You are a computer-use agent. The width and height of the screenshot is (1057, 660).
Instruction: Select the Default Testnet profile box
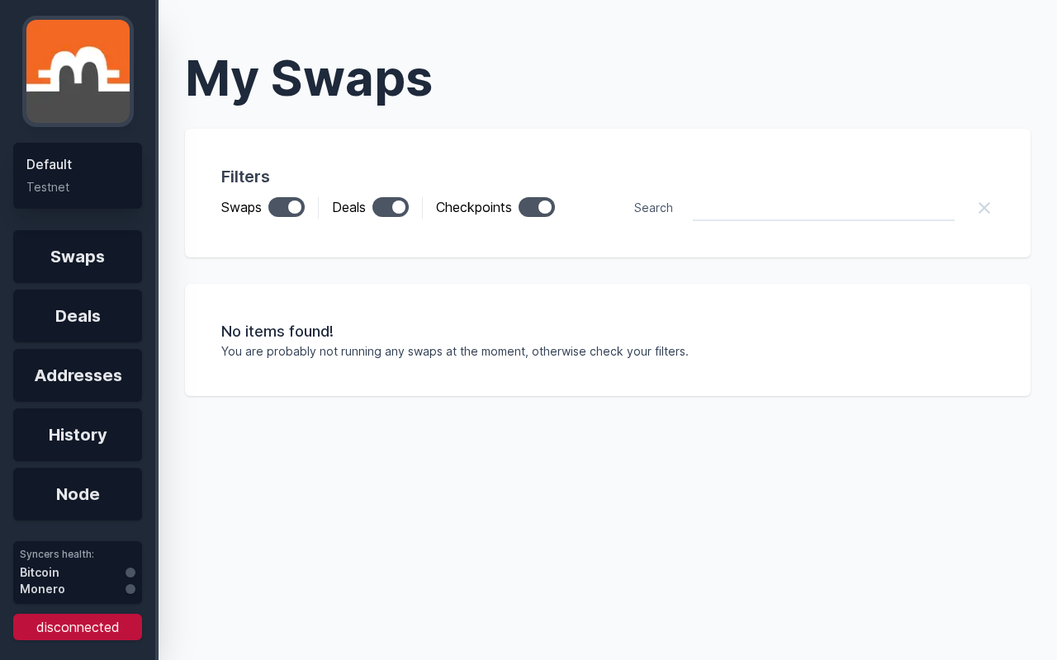(x=78, y=176)
